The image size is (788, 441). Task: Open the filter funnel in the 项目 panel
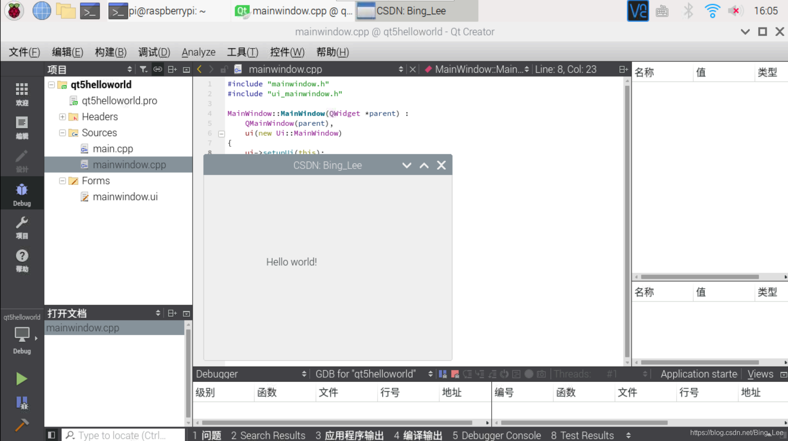(x=143, y=69)
